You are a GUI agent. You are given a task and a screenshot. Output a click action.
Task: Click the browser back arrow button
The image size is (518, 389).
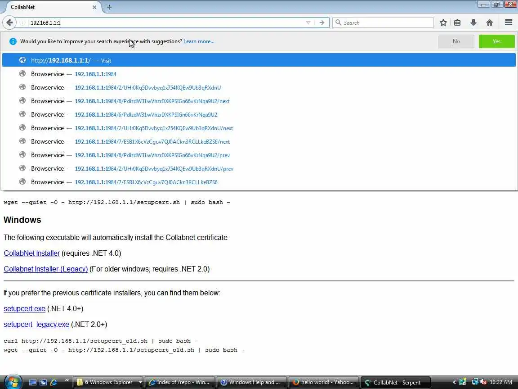point(9,23)
